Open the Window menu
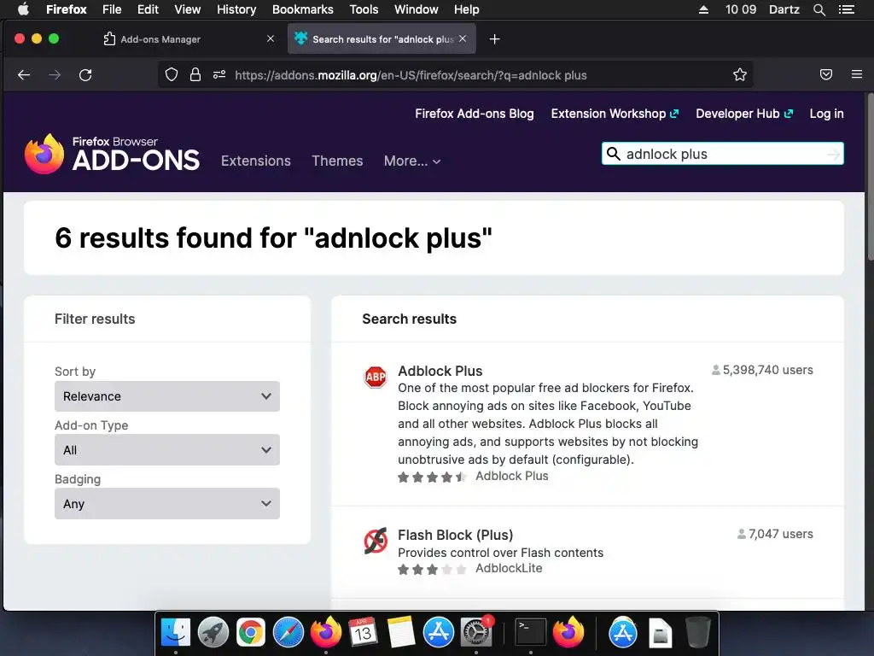 click(x=417, y=9)
